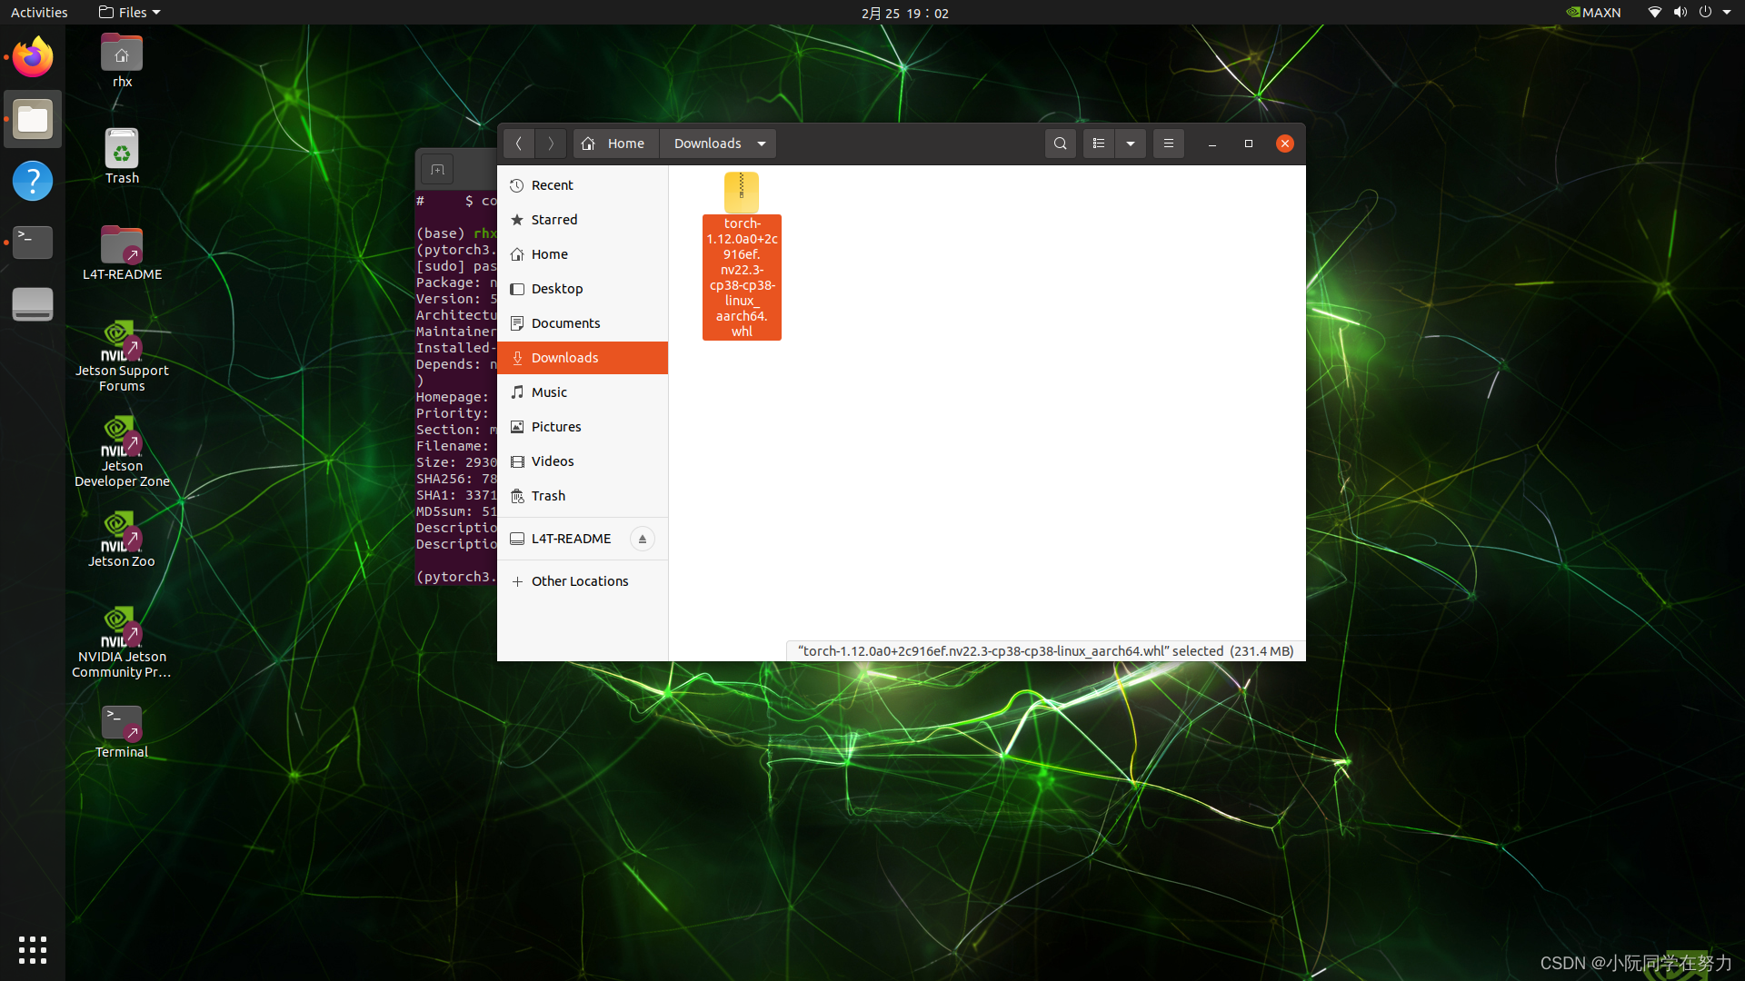This screenshot has height=981, width=1745.
Task: Launch Terminal from the dock
Action: click(x=33, y=243)
